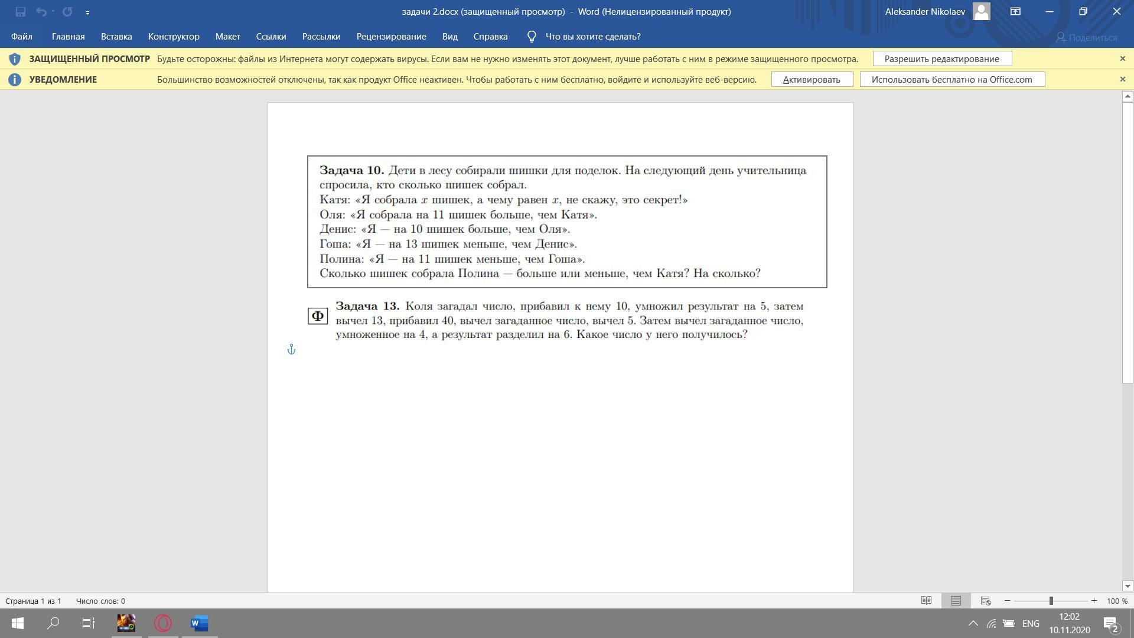
Task: Open the Конструктор tab
Action: coord(174,37)
